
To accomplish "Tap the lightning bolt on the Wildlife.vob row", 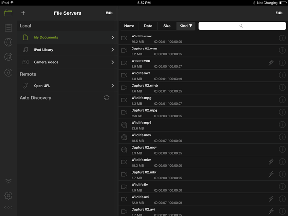I will coord(271,63).
